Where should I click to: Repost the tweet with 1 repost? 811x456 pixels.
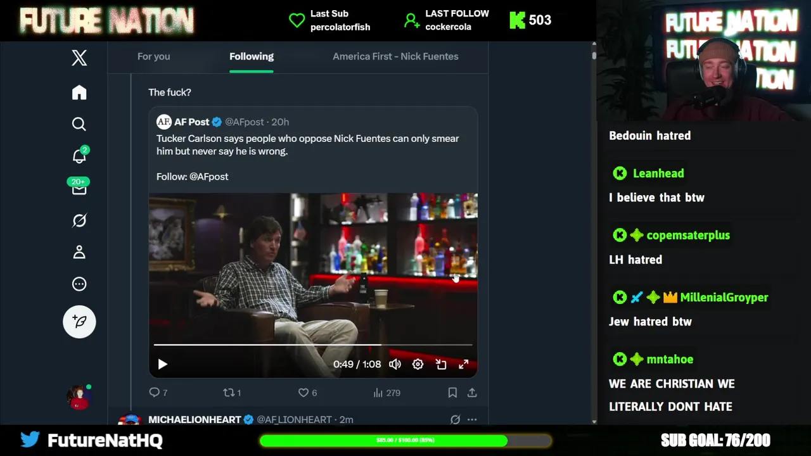click(232, 393)
